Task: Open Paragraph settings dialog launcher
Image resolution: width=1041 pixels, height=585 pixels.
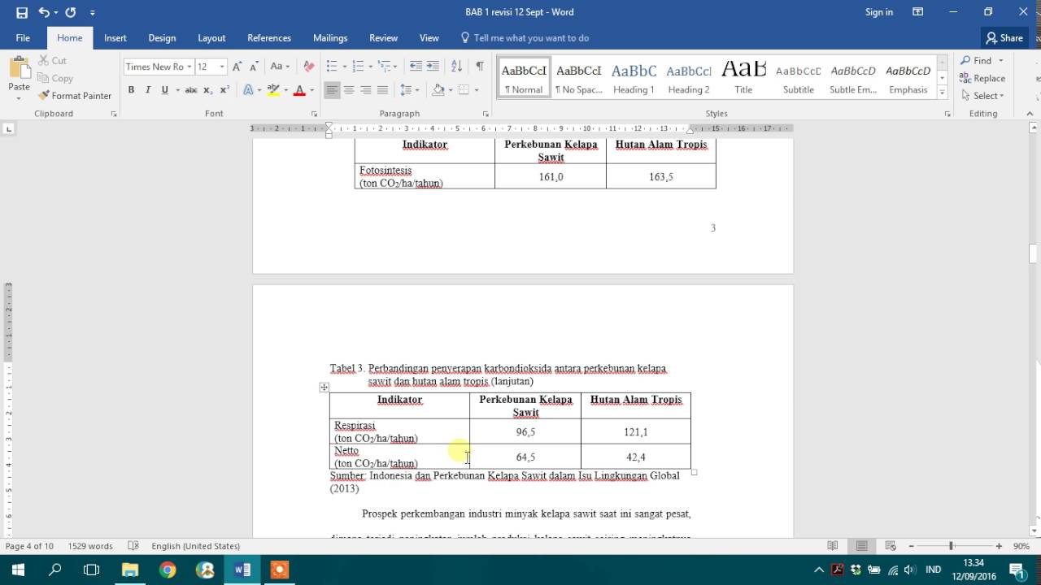Action: click(486, 115)
